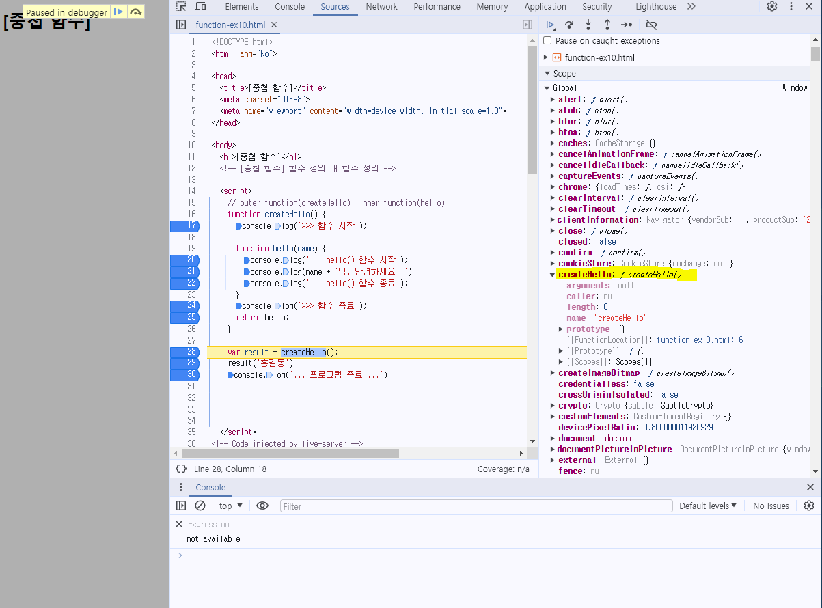Open the Default levels dropdown
Screen dimensions: 822x608
click(x=708, y=506)
